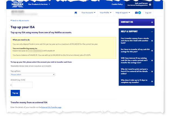Screen dimensions: 169x116
Task: Expand 'Will I lose interest' question
Action: [x=152, y=60]
